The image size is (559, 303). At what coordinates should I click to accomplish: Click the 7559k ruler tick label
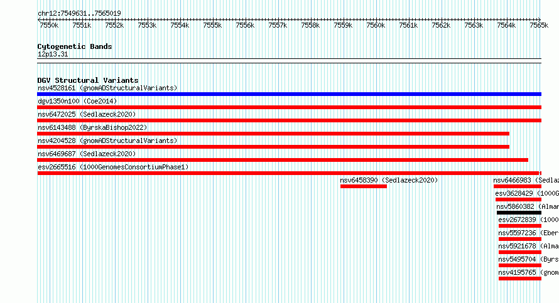point(343,25)
